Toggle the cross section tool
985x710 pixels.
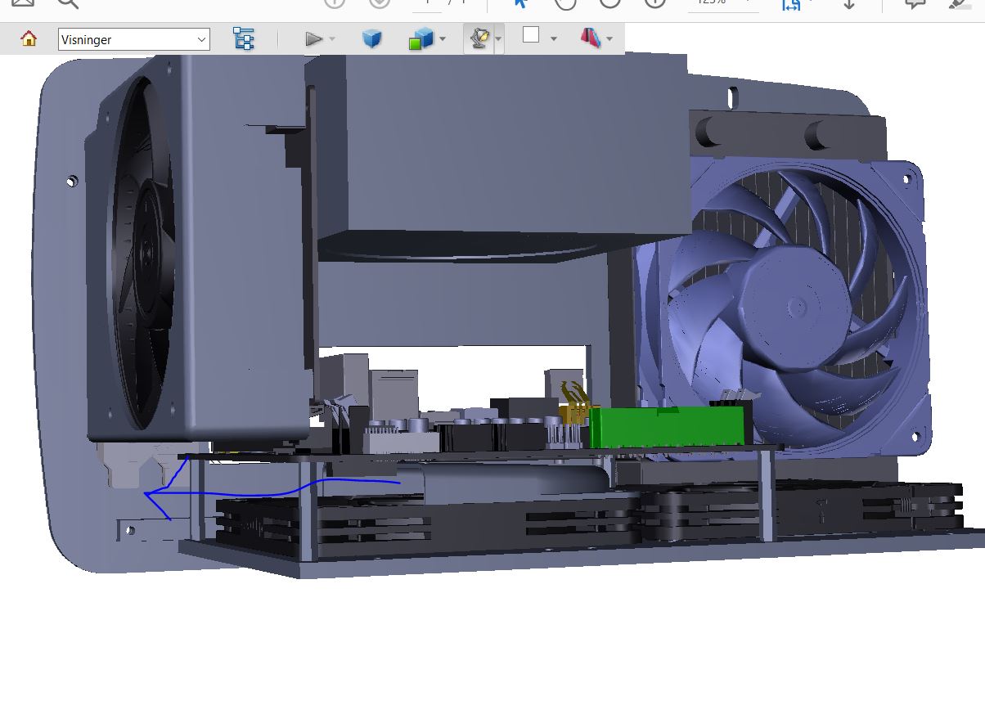591,38
